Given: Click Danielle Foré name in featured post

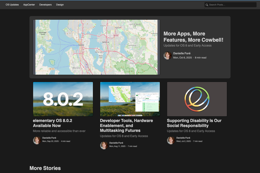Looking at the screenshot, I should (x=182, y=53).
